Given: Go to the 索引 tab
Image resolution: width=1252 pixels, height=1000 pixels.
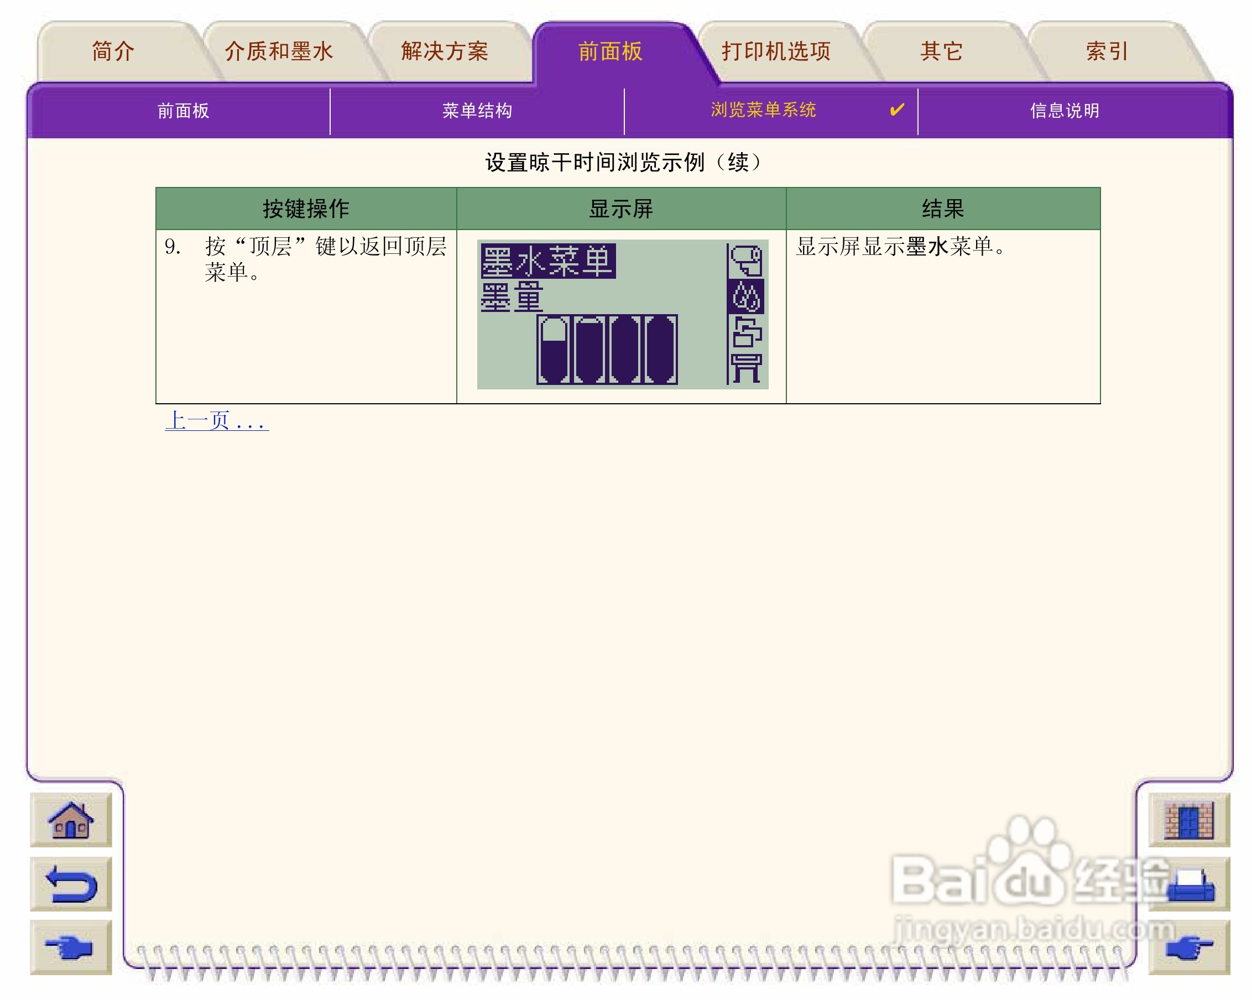Looking at the screenshot, I should (1107, 51).
